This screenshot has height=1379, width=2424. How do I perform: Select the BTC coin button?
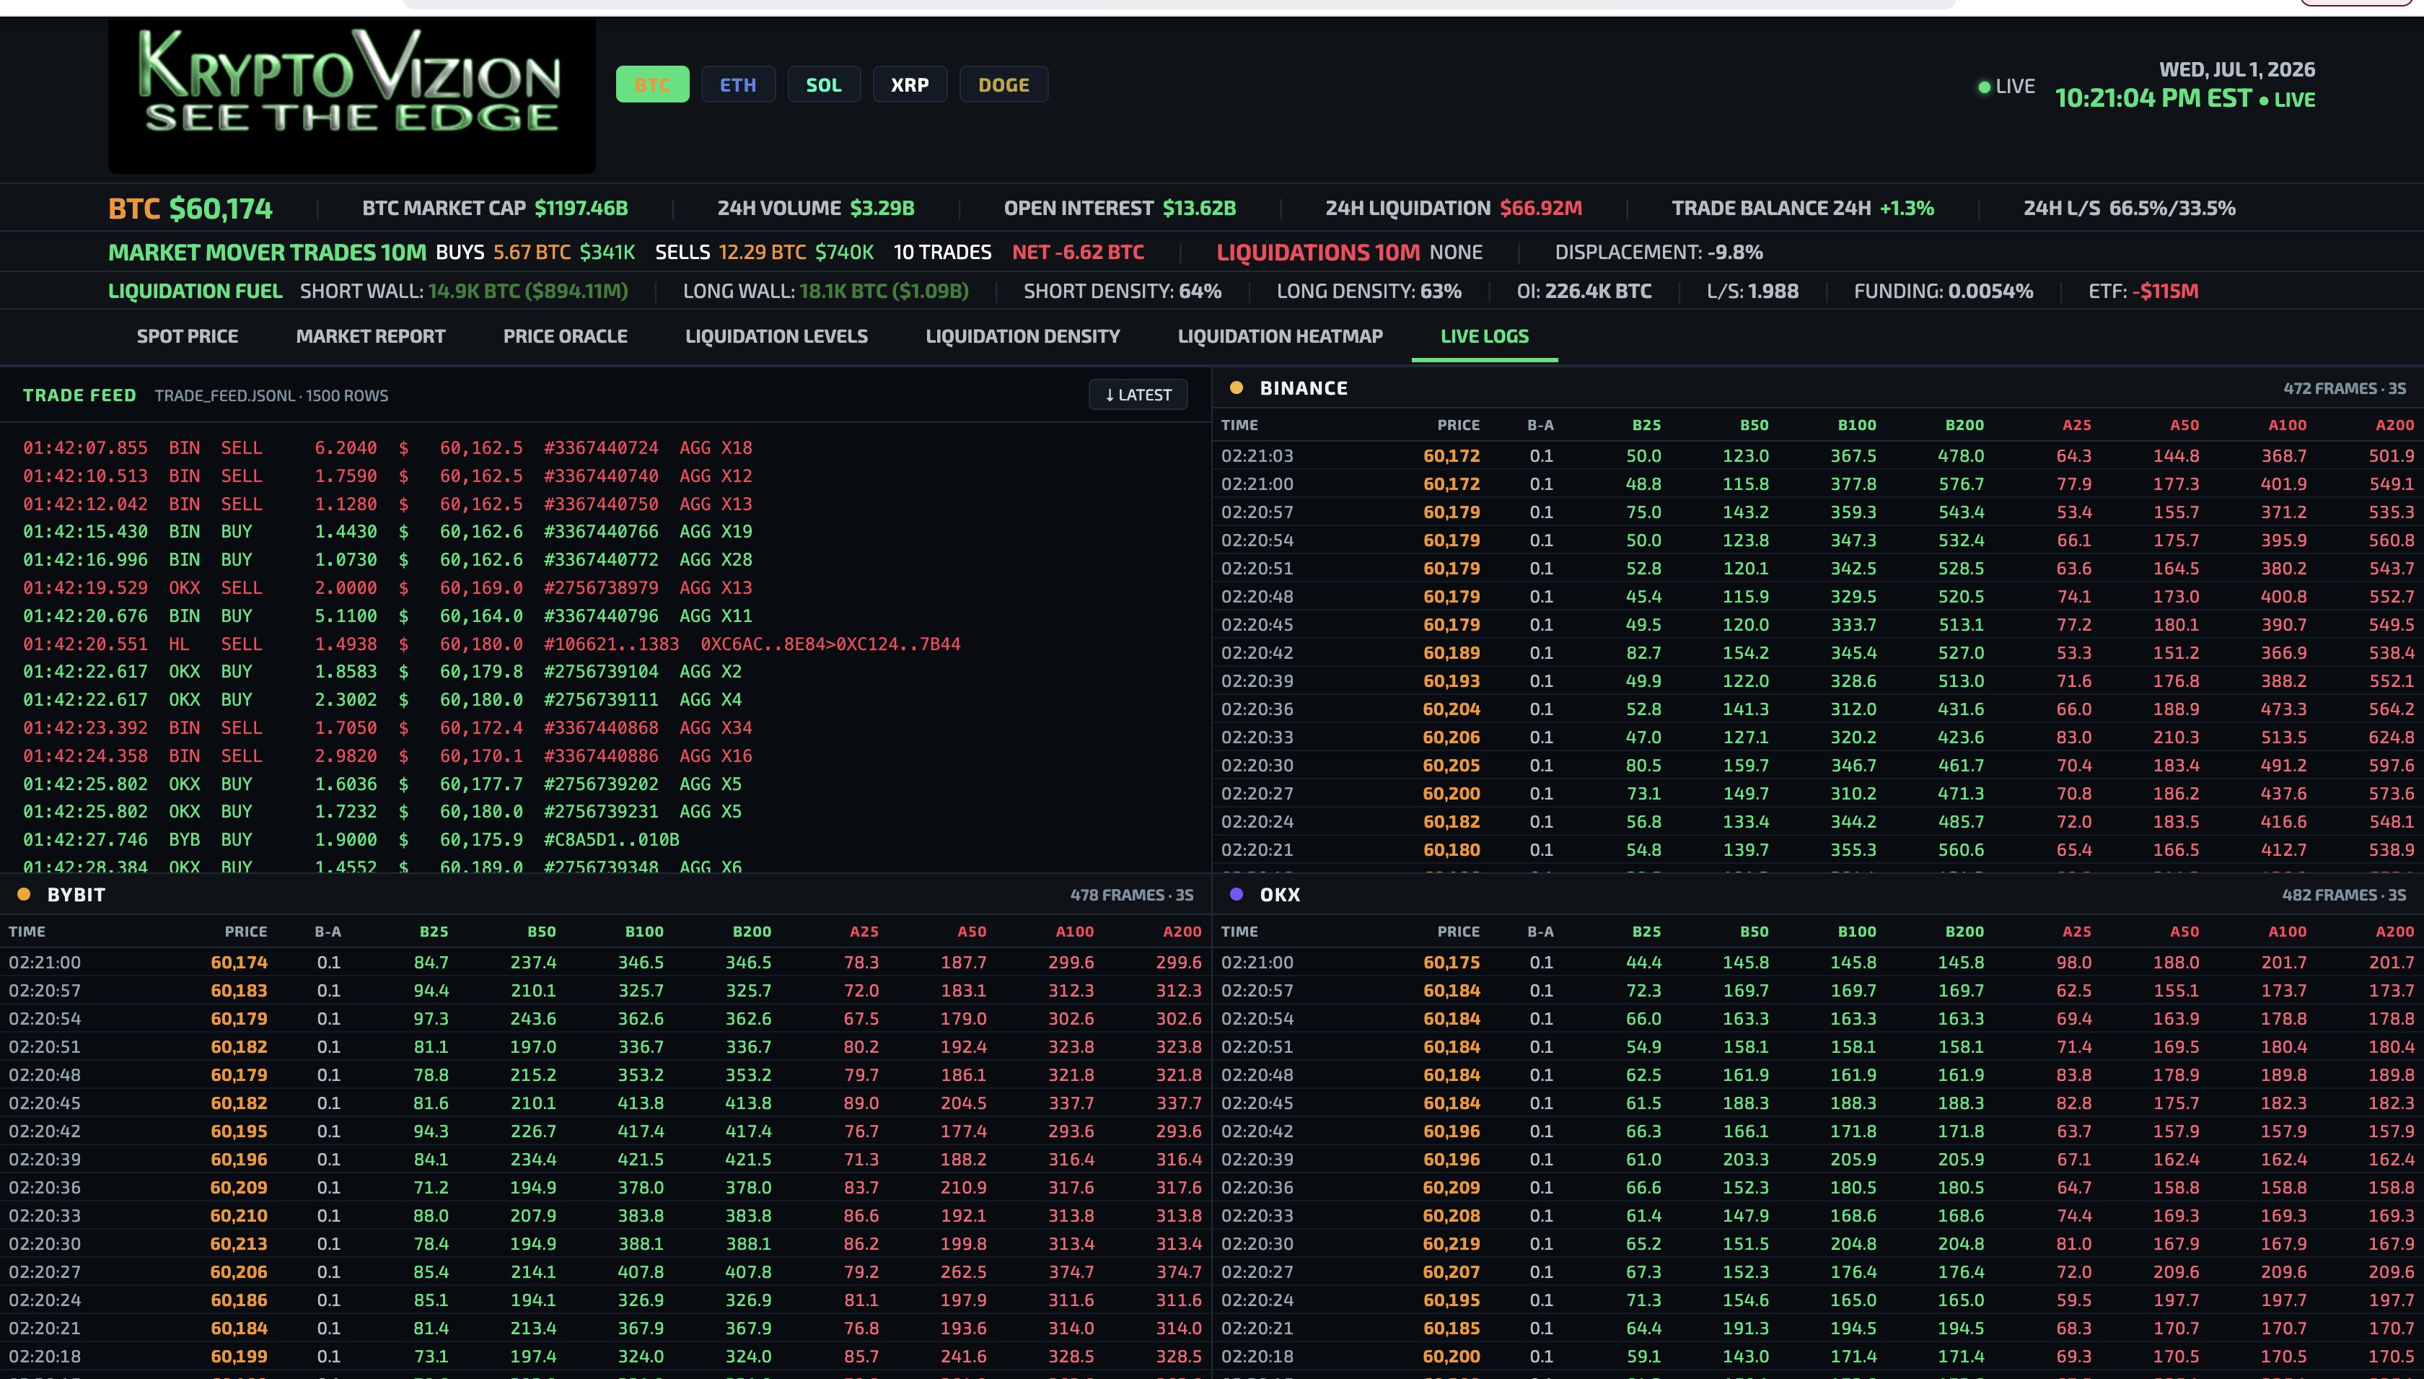click(652, 84)
